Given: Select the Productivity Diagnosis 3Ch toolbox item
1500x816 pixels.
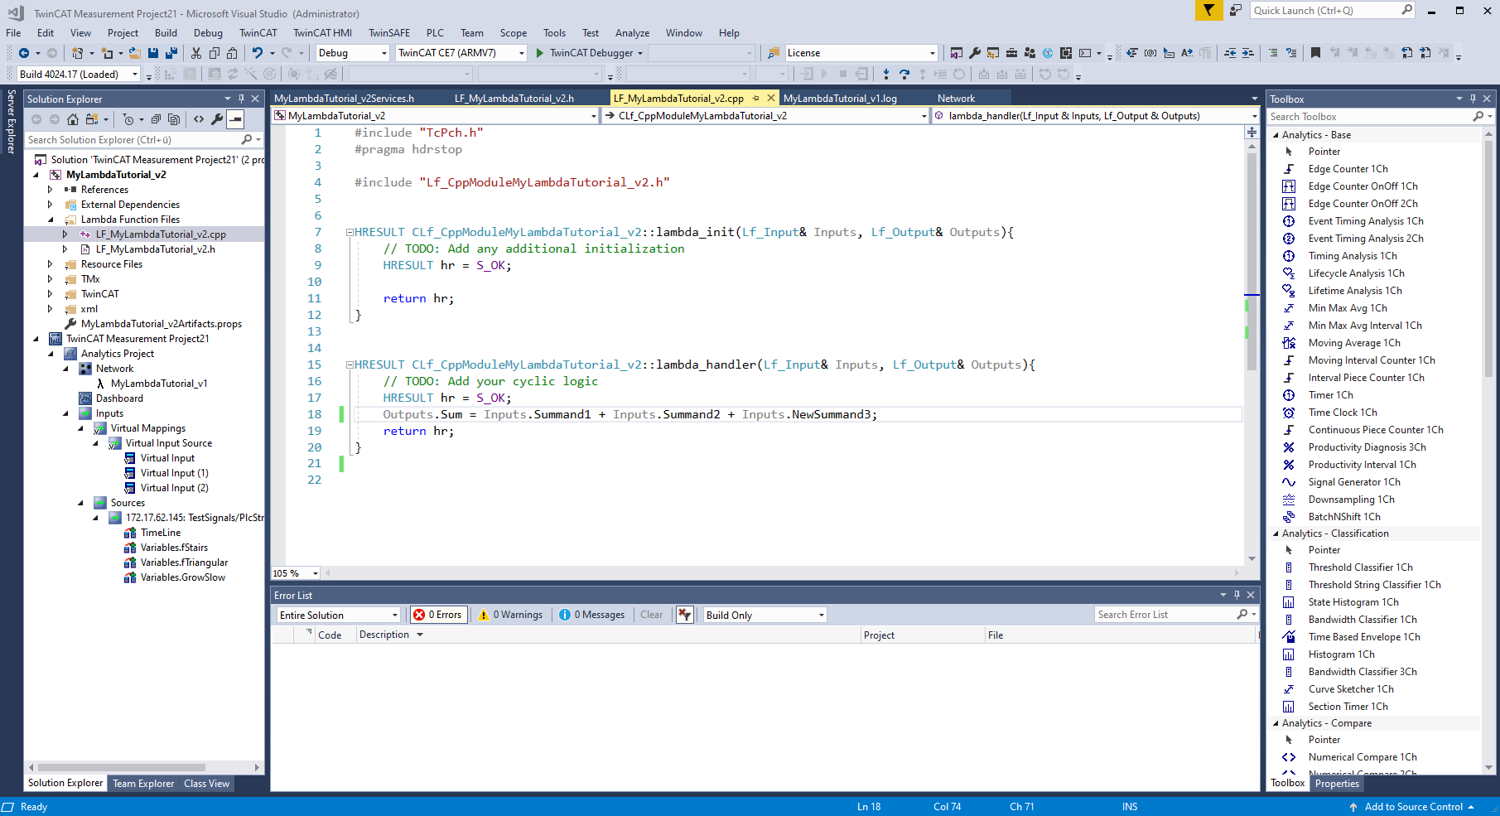Looking at the screenshot, I should (x=1367, y=447).
